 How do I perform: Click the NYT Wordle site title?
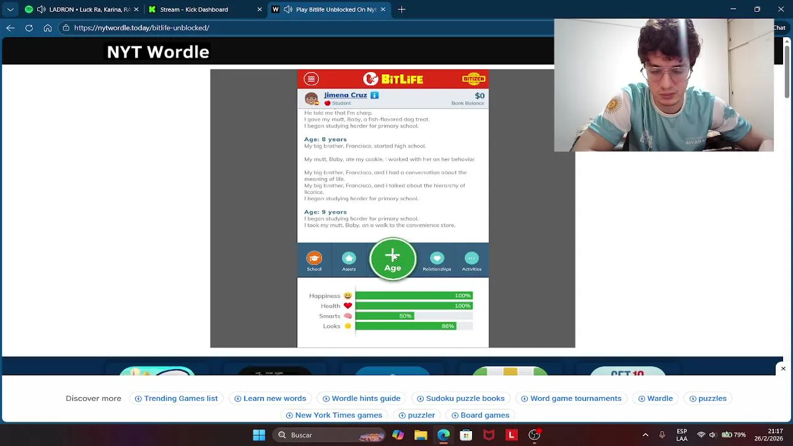[158, 52]
